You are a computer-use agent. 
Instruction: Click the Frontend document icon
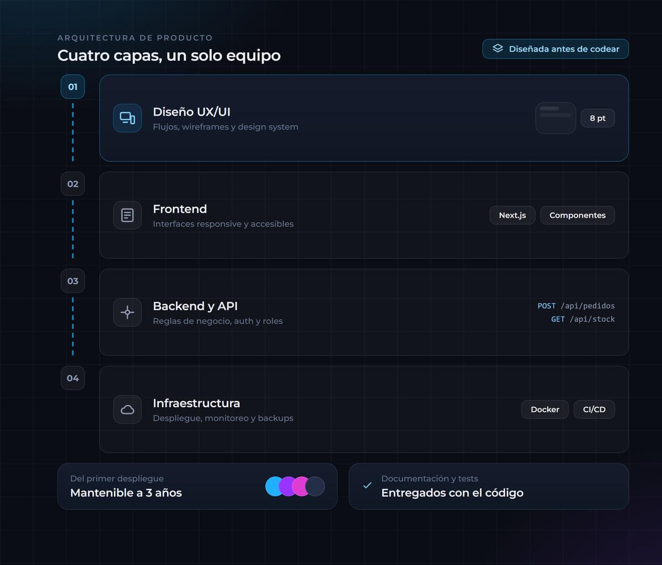127,215
